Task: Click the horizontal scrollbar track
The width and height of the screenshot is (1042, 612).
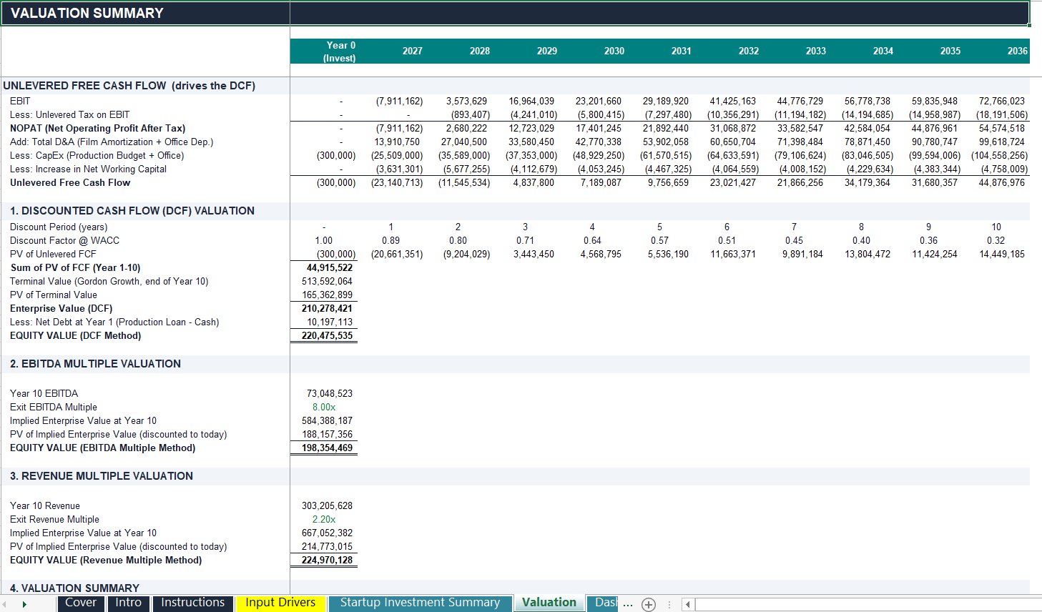Action: [x=868, y=605]
